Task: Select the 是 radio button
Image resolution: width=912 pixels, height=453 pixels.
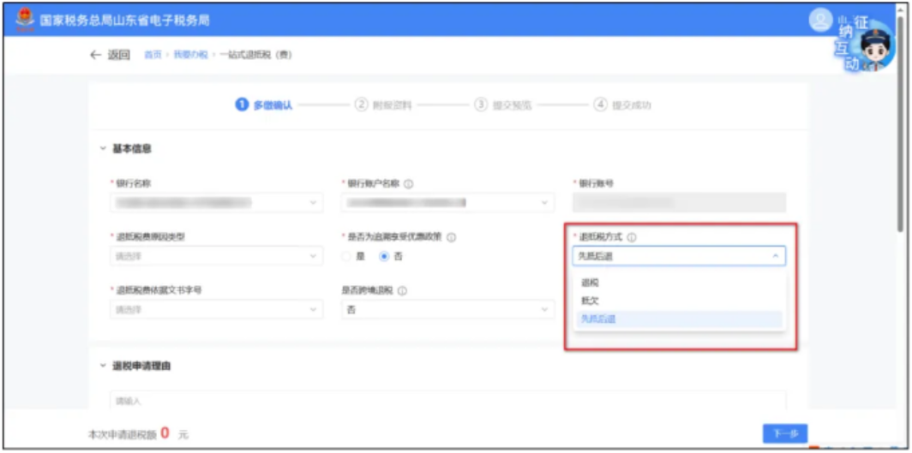Action: [347, 256]
